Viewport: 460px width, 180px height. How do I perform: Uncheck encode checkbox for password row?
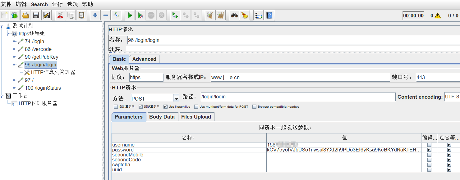pyautogui.click(x=429, y=150)
